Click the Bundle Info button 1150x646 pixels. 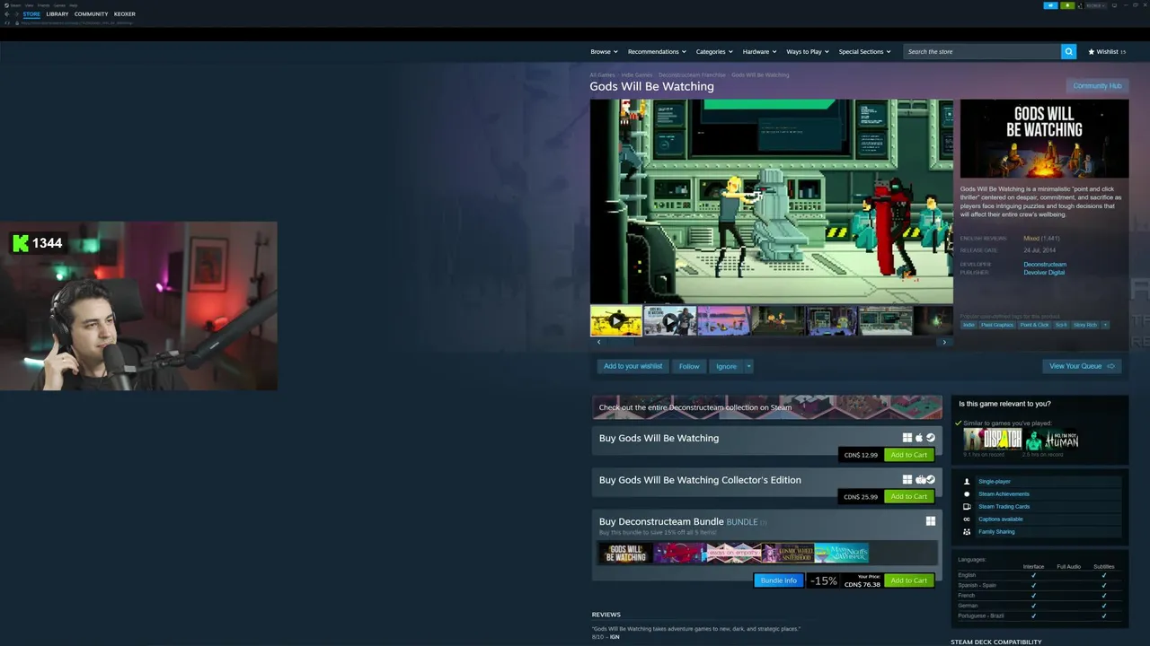click(x=778, y=581)
